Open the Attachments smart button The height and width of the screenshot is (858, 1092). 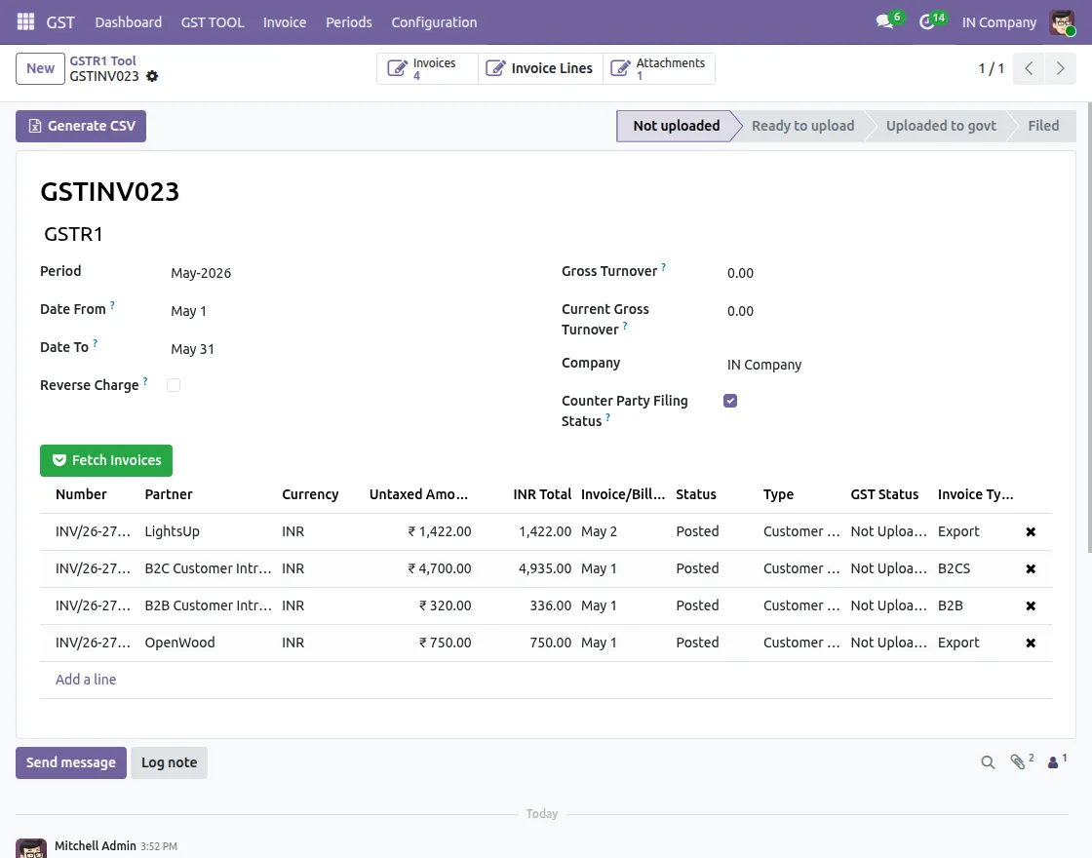pyautogui.click(x=659, y=68)
